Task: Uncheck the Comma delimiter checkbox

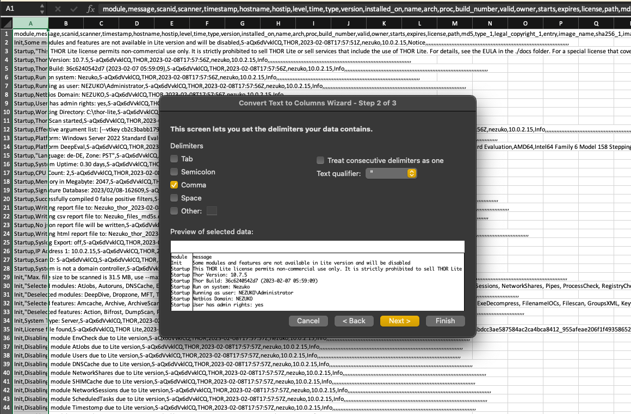Action: [174, 185]
